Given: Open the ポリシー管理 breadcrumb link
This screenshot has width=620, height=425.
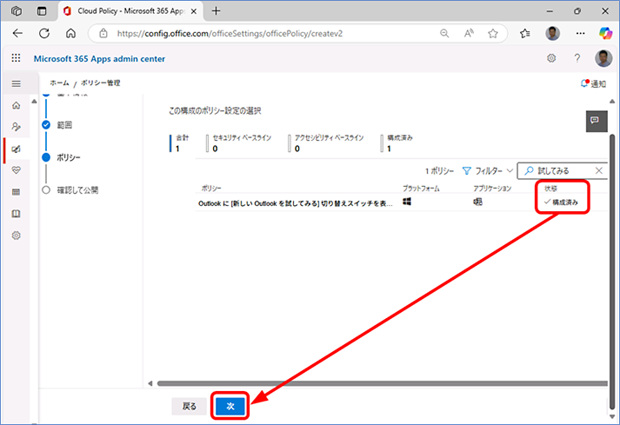Looking at the screenshot, I should [x=100, y=83].
